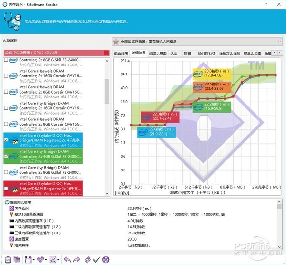The width and height of the screenshot is (286, 265).
Task: Click the star icon in the benchmark selector
Action: [x=116, y=42]
